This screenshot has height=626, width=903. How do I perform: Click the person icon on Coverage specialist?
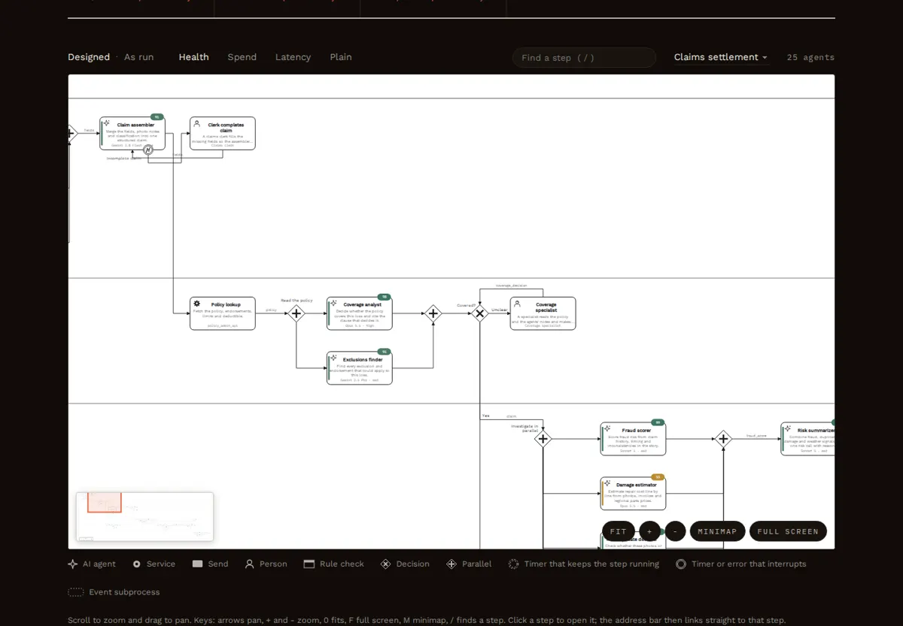tap(517, 304)
